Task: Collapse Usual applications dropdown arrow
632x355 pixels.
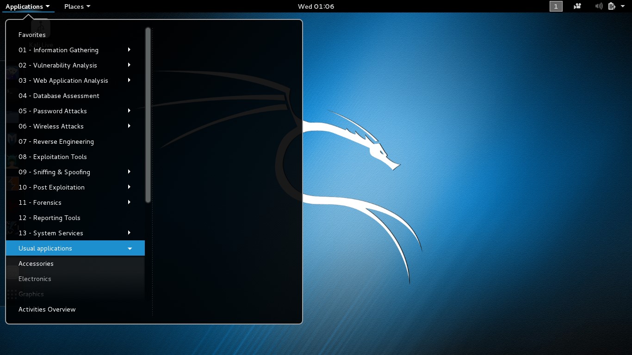Action: click(x=130, y=249)
